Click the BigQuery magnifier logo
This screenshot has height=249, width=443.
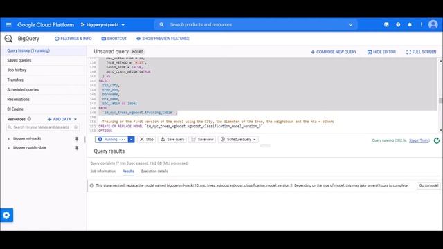click(x=8, y=39)
